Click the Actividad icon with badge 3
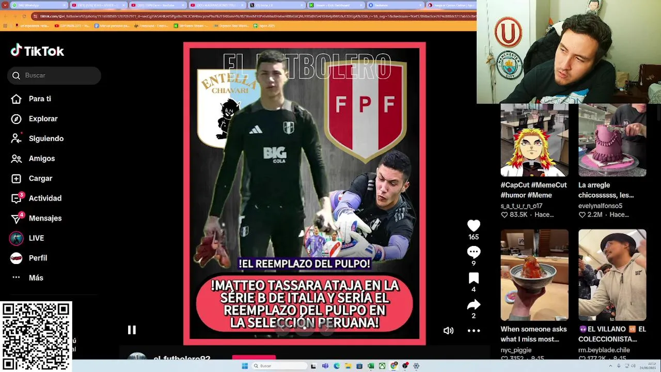Viewport: 661px width, 372px height. pyautogui.click(x=17, y=198)
